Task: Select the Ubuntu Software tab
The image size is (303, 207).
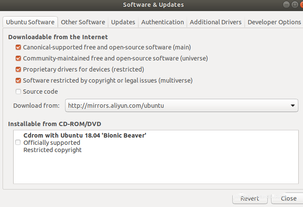Action: (30, 22)
